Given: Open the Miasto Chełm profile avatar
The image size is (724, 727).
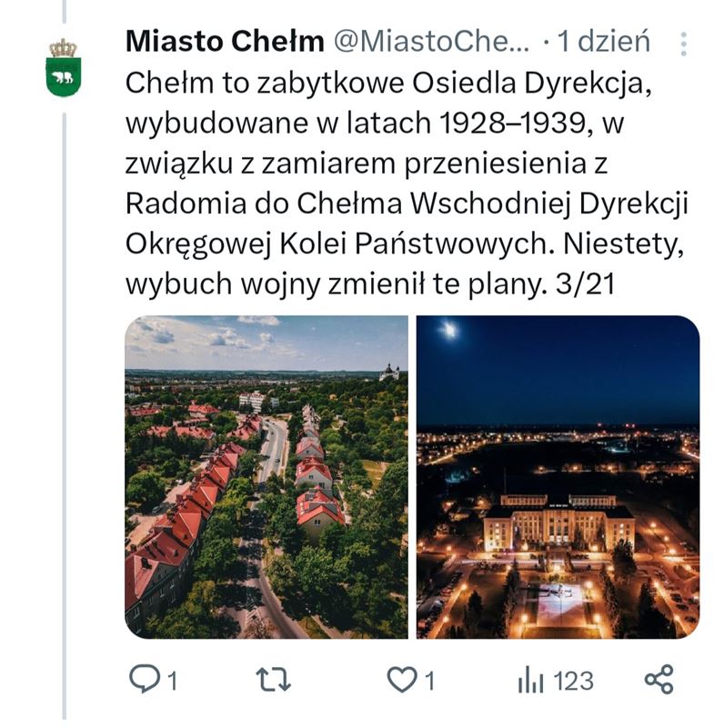Looking at the screenshot, I should 63,68.
